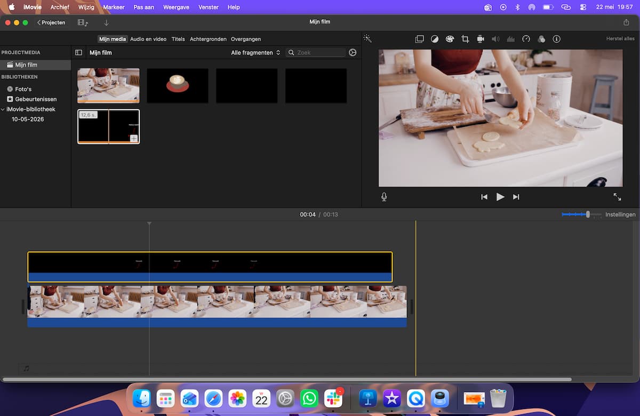Go back to Projecten
Image resolution: width=640 pixels, height=416 pixels.
[51, 22]
